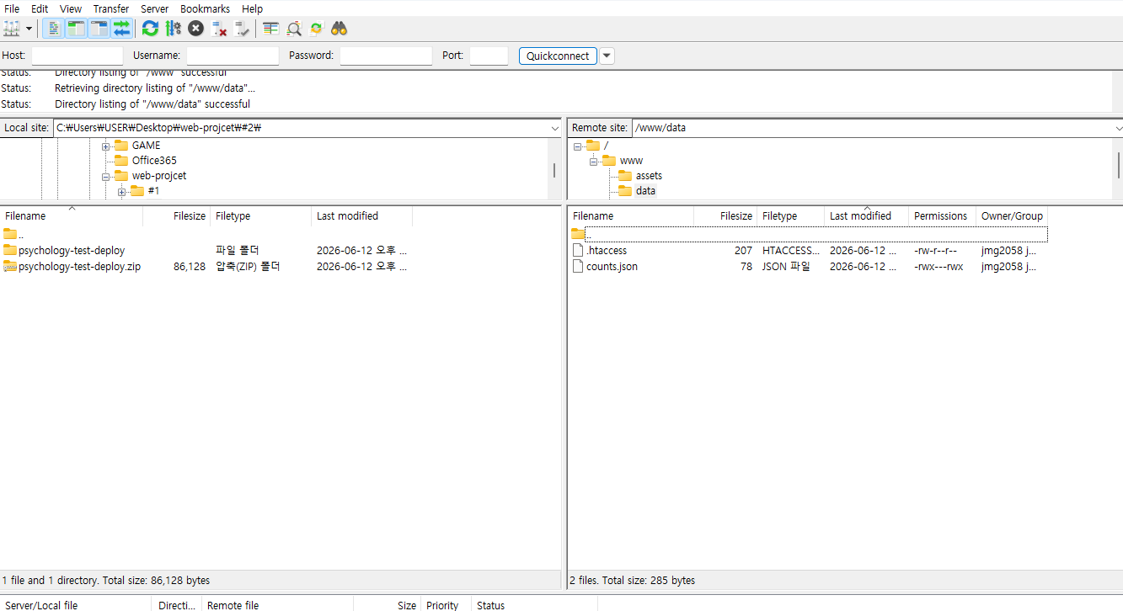
Task: Sort local files by Filetype column
Action: [261, 216]
